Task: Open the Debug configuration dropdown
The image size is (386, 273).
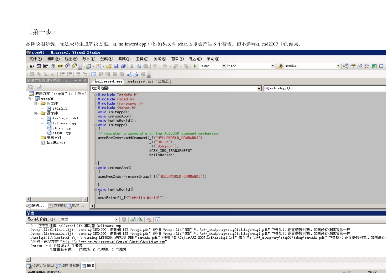Action: (223, 66)
